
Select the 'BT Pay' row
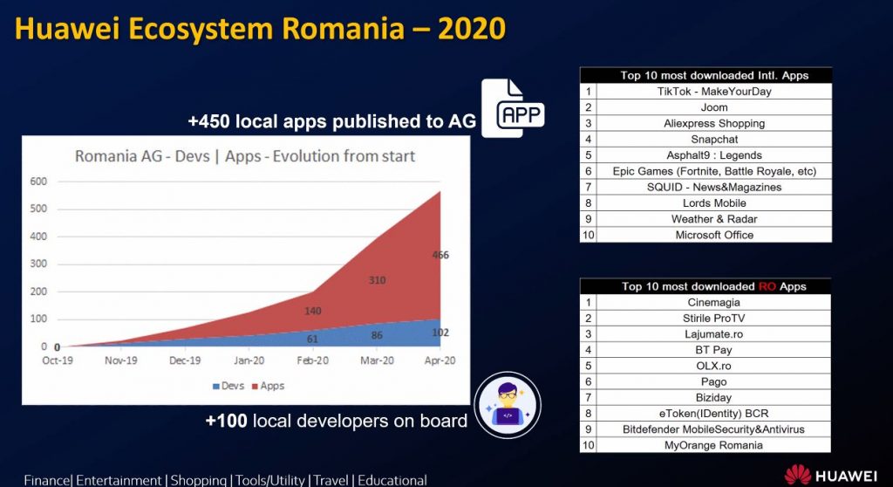click(705, 350)
